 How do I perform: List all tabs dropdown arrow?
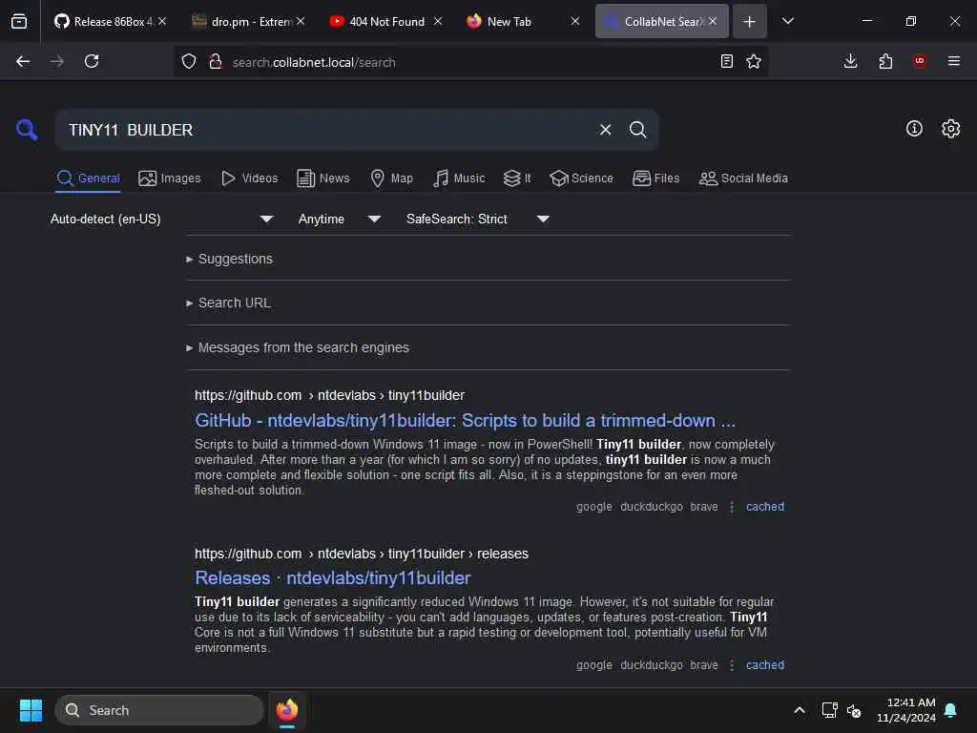tap(788, 21)
